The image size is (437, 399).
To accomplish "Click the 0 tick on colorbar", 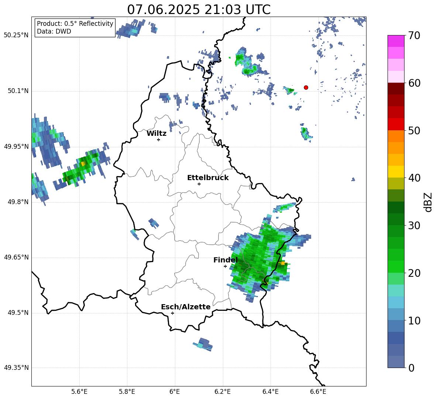I will (x=411, y=368).
